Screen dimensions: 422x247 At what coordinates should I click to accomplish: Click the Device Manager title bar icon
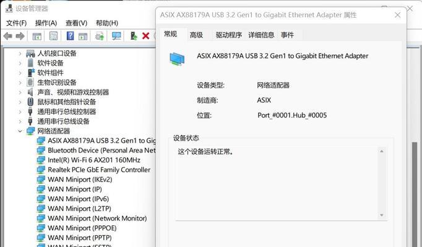coord(9,8)
